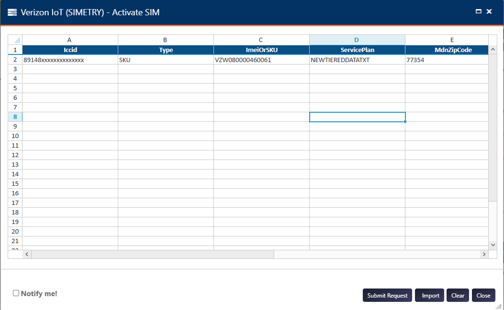
Task: Maximize the Activate SIM dialog
Action: coord(478,11)
